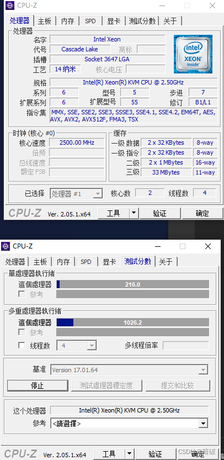Close the upper CPU-Z window

coord(212,6)
